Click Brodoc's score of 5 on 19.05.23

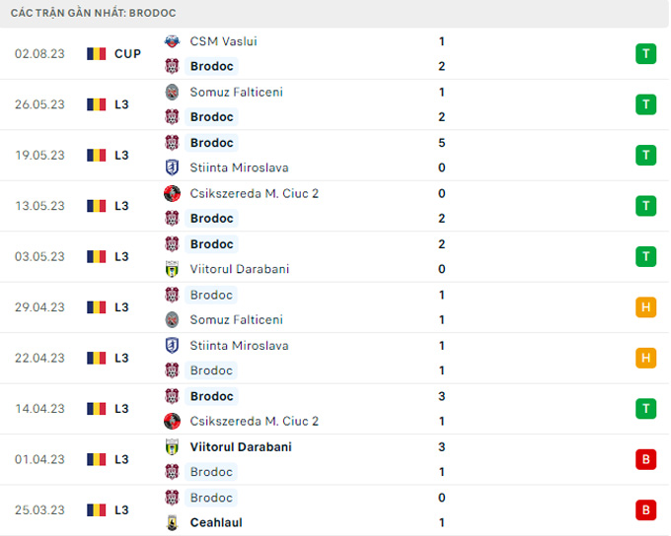[441, 143]
